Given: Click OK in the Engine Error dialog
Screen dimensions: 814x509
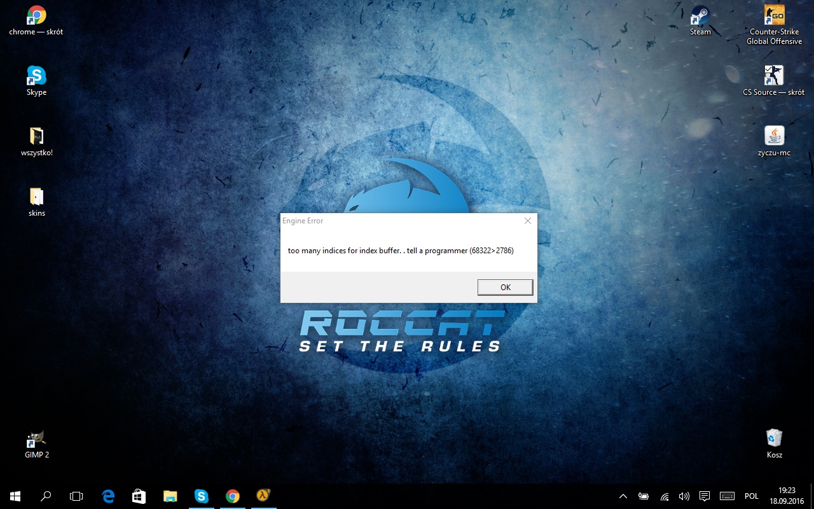Looking at the screenshot, I should [505, 288].
